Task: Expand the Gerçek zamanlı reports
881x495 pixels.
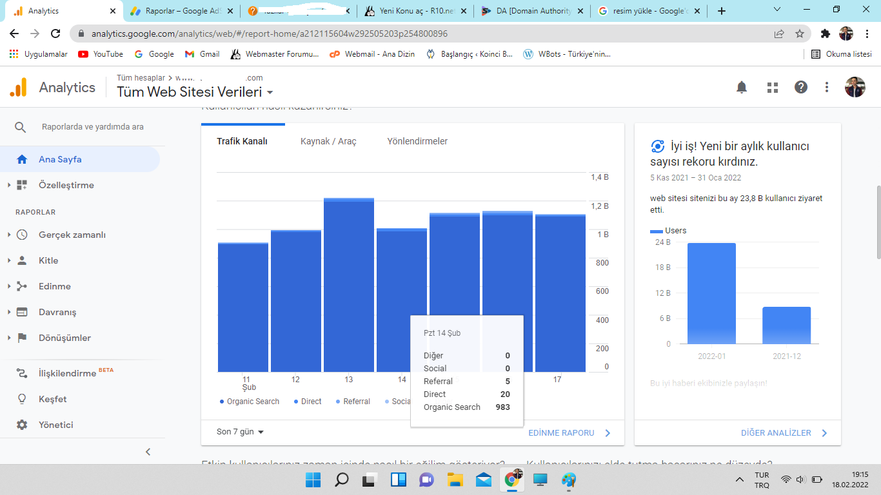Action: tap(9, 235)
